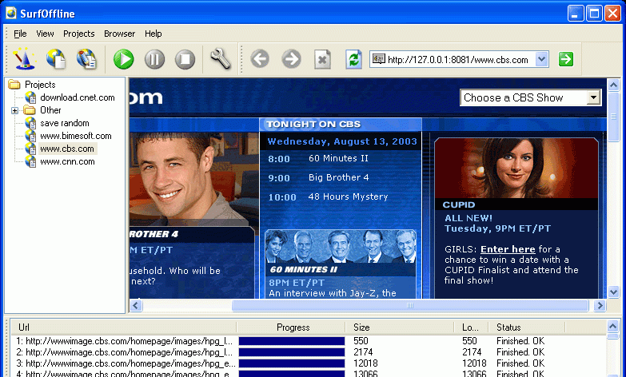This screenshot has width=626, height=377.
Task: Click progress bar of row 3
Action: (292, 363)
